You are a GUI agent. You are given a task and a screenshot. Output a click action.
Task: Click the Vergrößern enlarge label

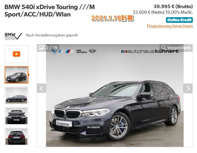click(x=179, y=48)
